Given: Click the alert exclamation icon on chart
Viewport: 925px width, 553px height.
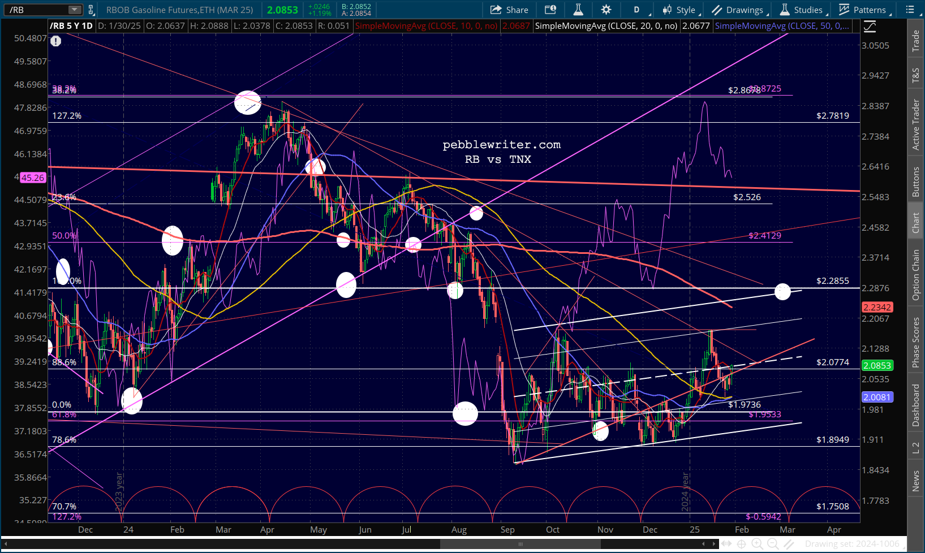Looking at the screenshot, I should click(55, 41).
